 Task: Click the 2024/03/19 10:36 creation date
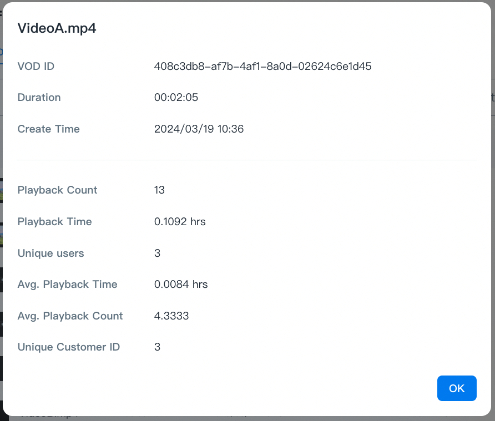[199, 129]
